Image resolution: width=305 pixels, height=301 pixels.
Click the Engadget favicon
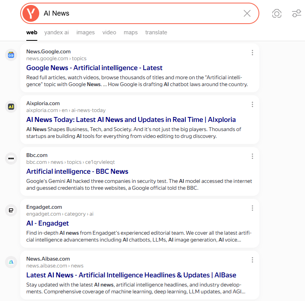tap(11, 210)
